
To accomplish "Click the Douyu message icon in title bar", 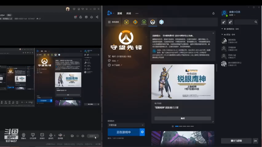I will coord(74,9).
